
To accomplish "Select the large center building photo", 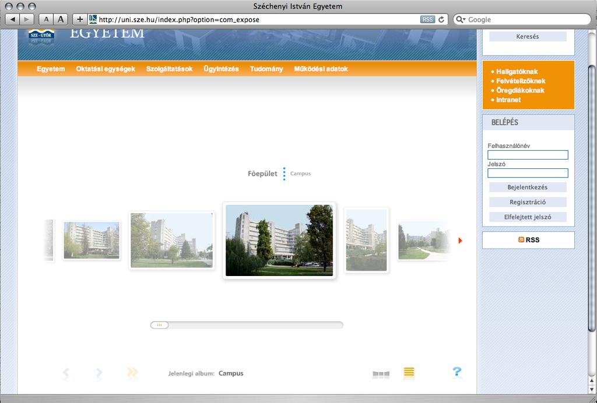I will point(279,241).
